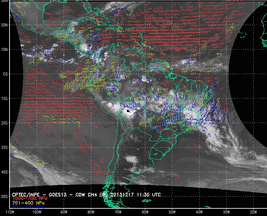Click the 40S latitude label
This screenshot has width=267, height=216.
pos(4,172)
